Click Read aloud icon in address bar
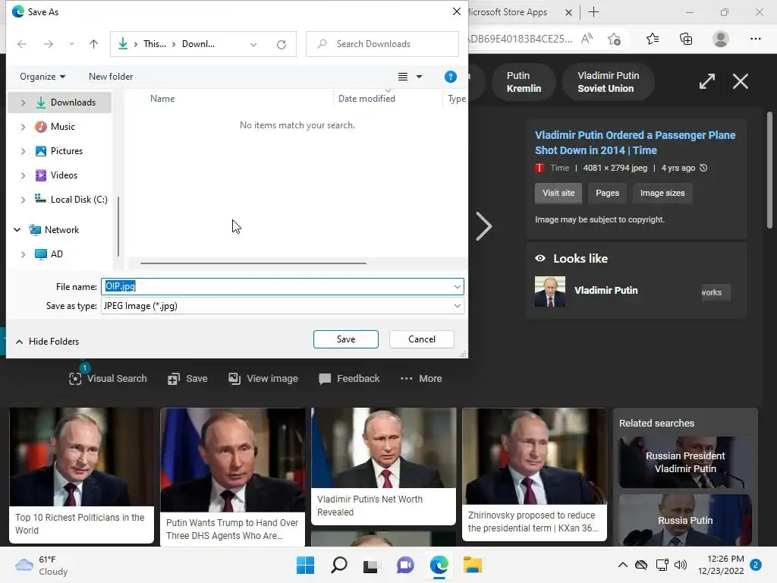The width and height of the screenshot is (777, 583). point(587,39)
